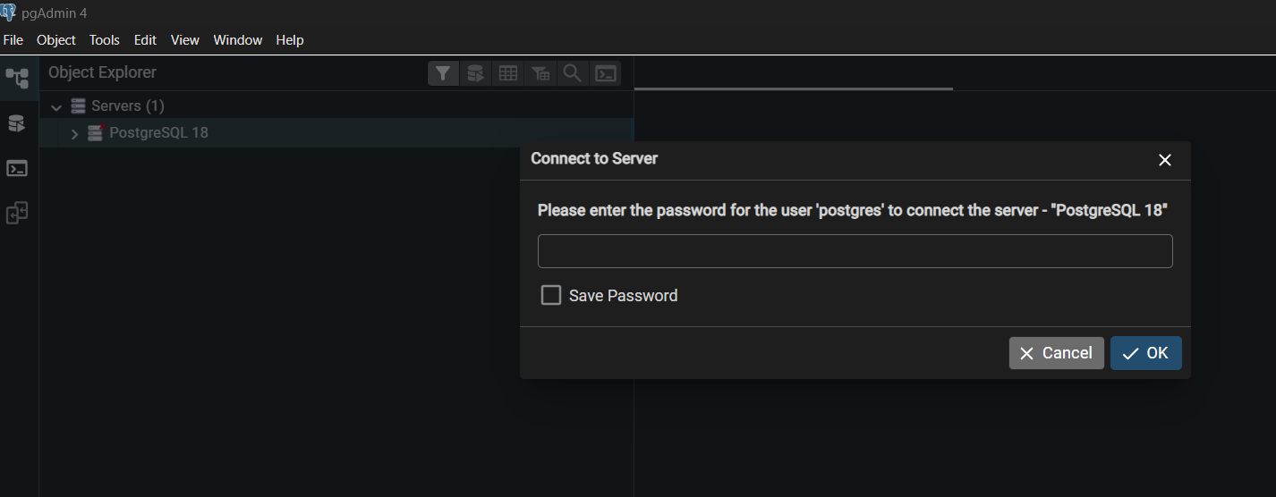Screen dimensions: 1276x497
Task: Click OK to connect to server
Action: [1146, 353]
